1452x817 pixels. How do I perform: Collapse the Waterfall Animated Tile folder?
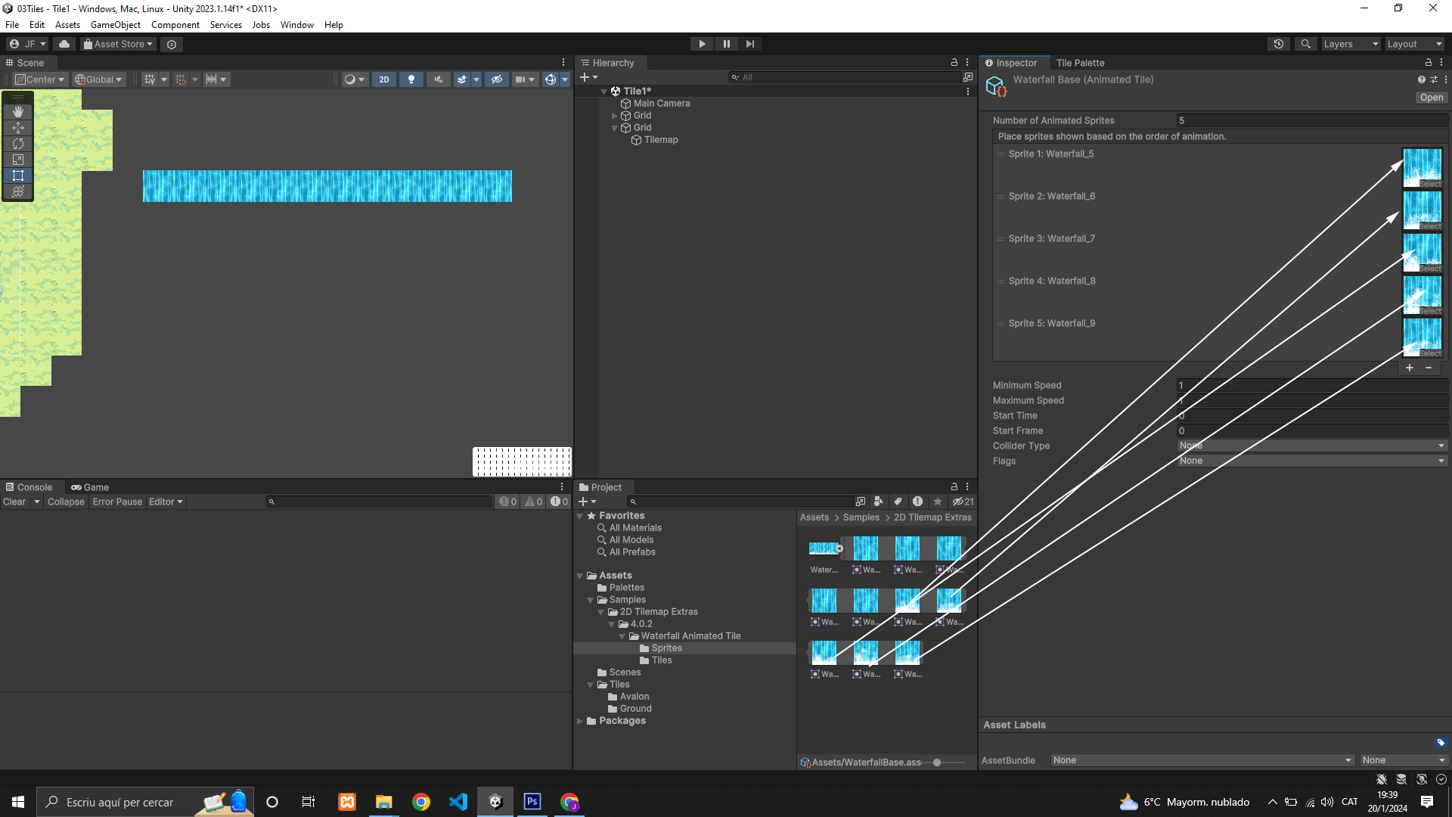pos(622,636)
